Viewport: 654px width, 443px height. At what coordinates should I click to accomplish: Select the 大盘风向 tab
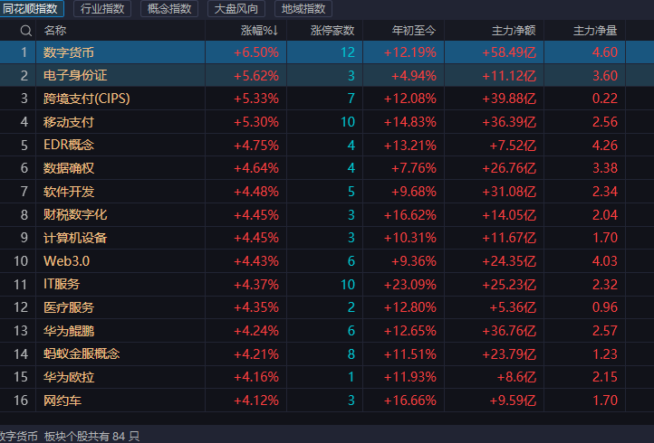[x=236, y=9]
